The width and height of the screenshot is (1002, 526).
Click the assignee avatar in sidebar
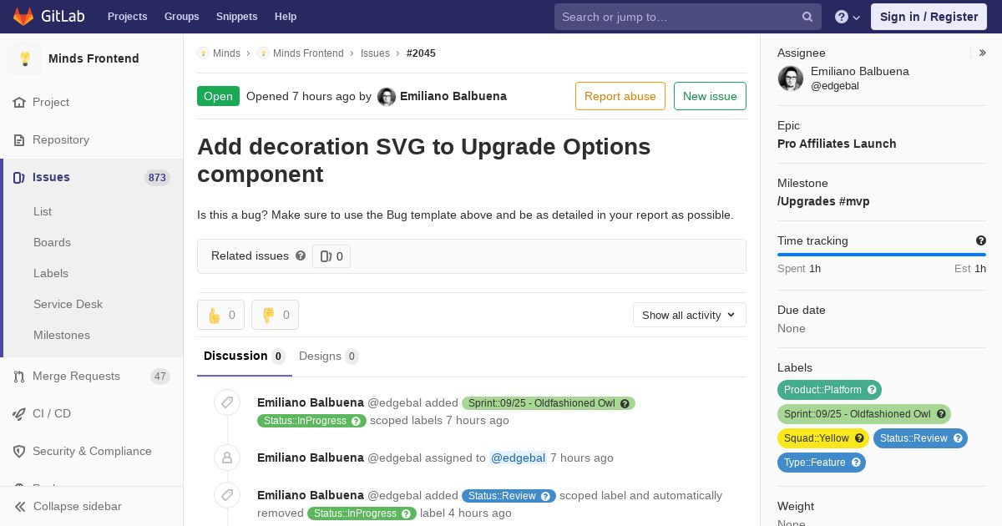tap(790, 78)
